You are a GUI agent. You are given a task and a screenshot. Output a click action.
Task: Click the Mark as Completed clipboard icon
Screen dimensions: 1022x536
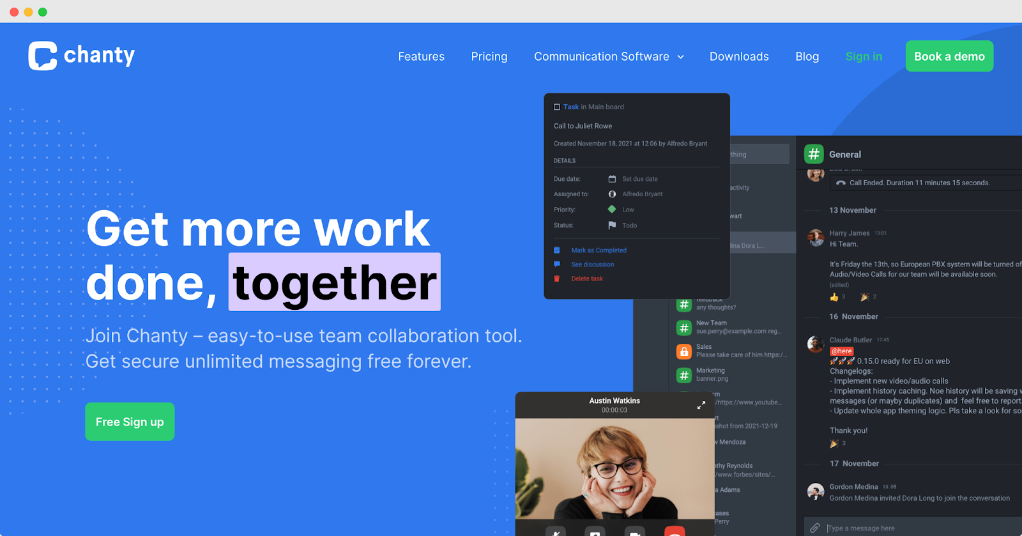pos(557,250)
